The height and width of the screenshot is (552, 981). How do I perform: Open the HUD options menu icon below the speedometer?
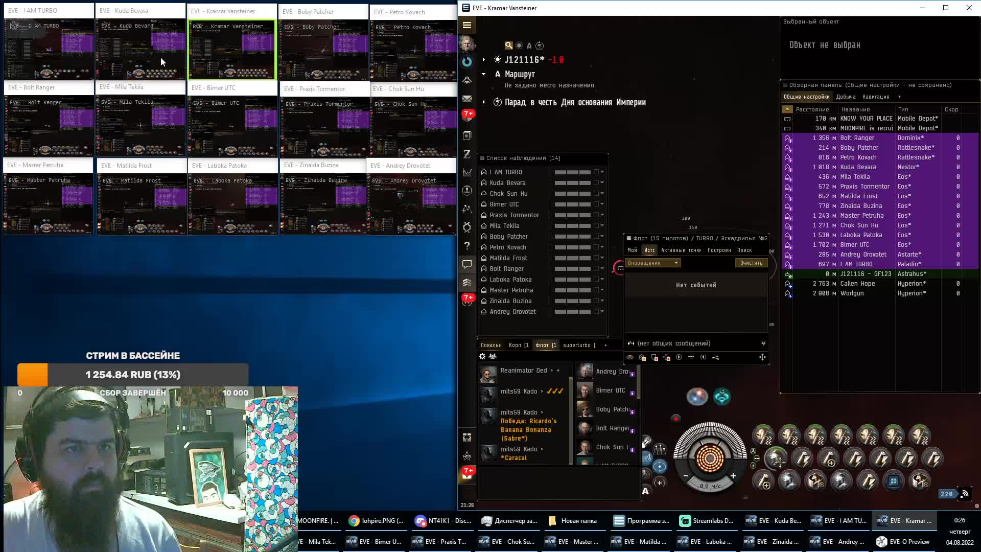[745, 496]
